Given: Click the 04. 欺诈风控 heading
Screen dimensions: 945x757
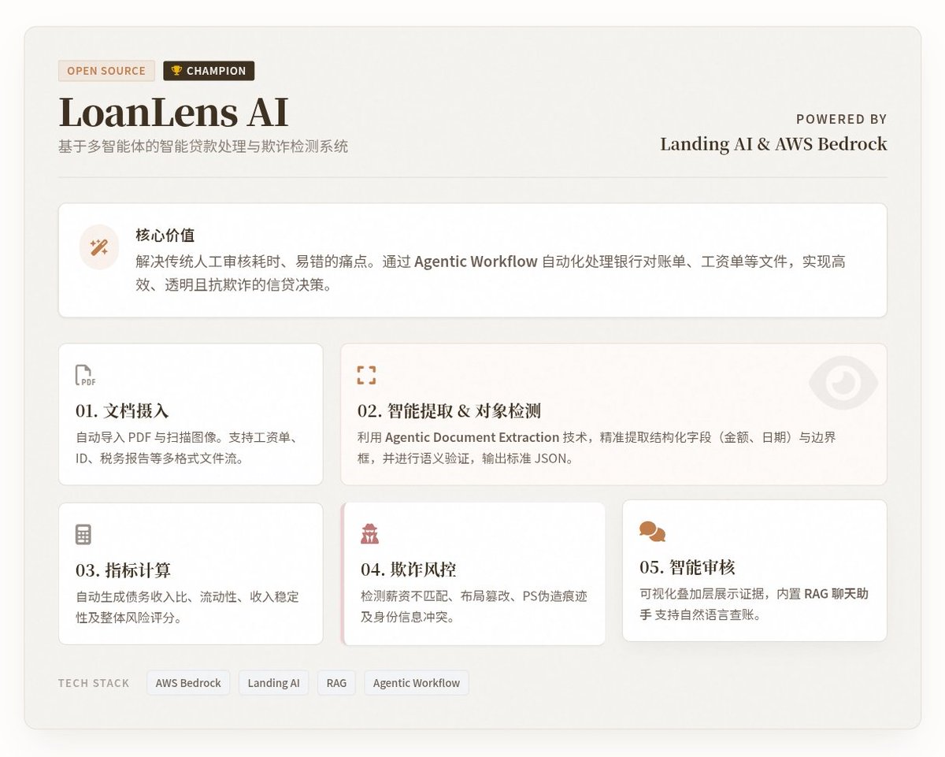Looking at the screenshot, I should click(x=409, y=570).
